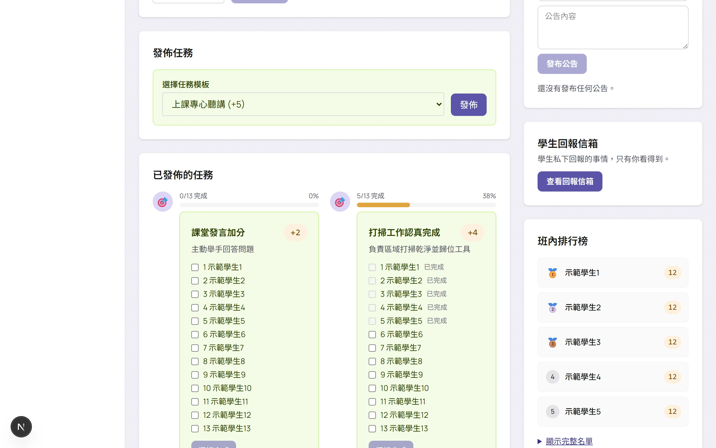The height and width of the screenshot is (448, 716).
Task: Click the 38% progress bar of 打掃工作認真完成
Action: (x=426, y=205)
